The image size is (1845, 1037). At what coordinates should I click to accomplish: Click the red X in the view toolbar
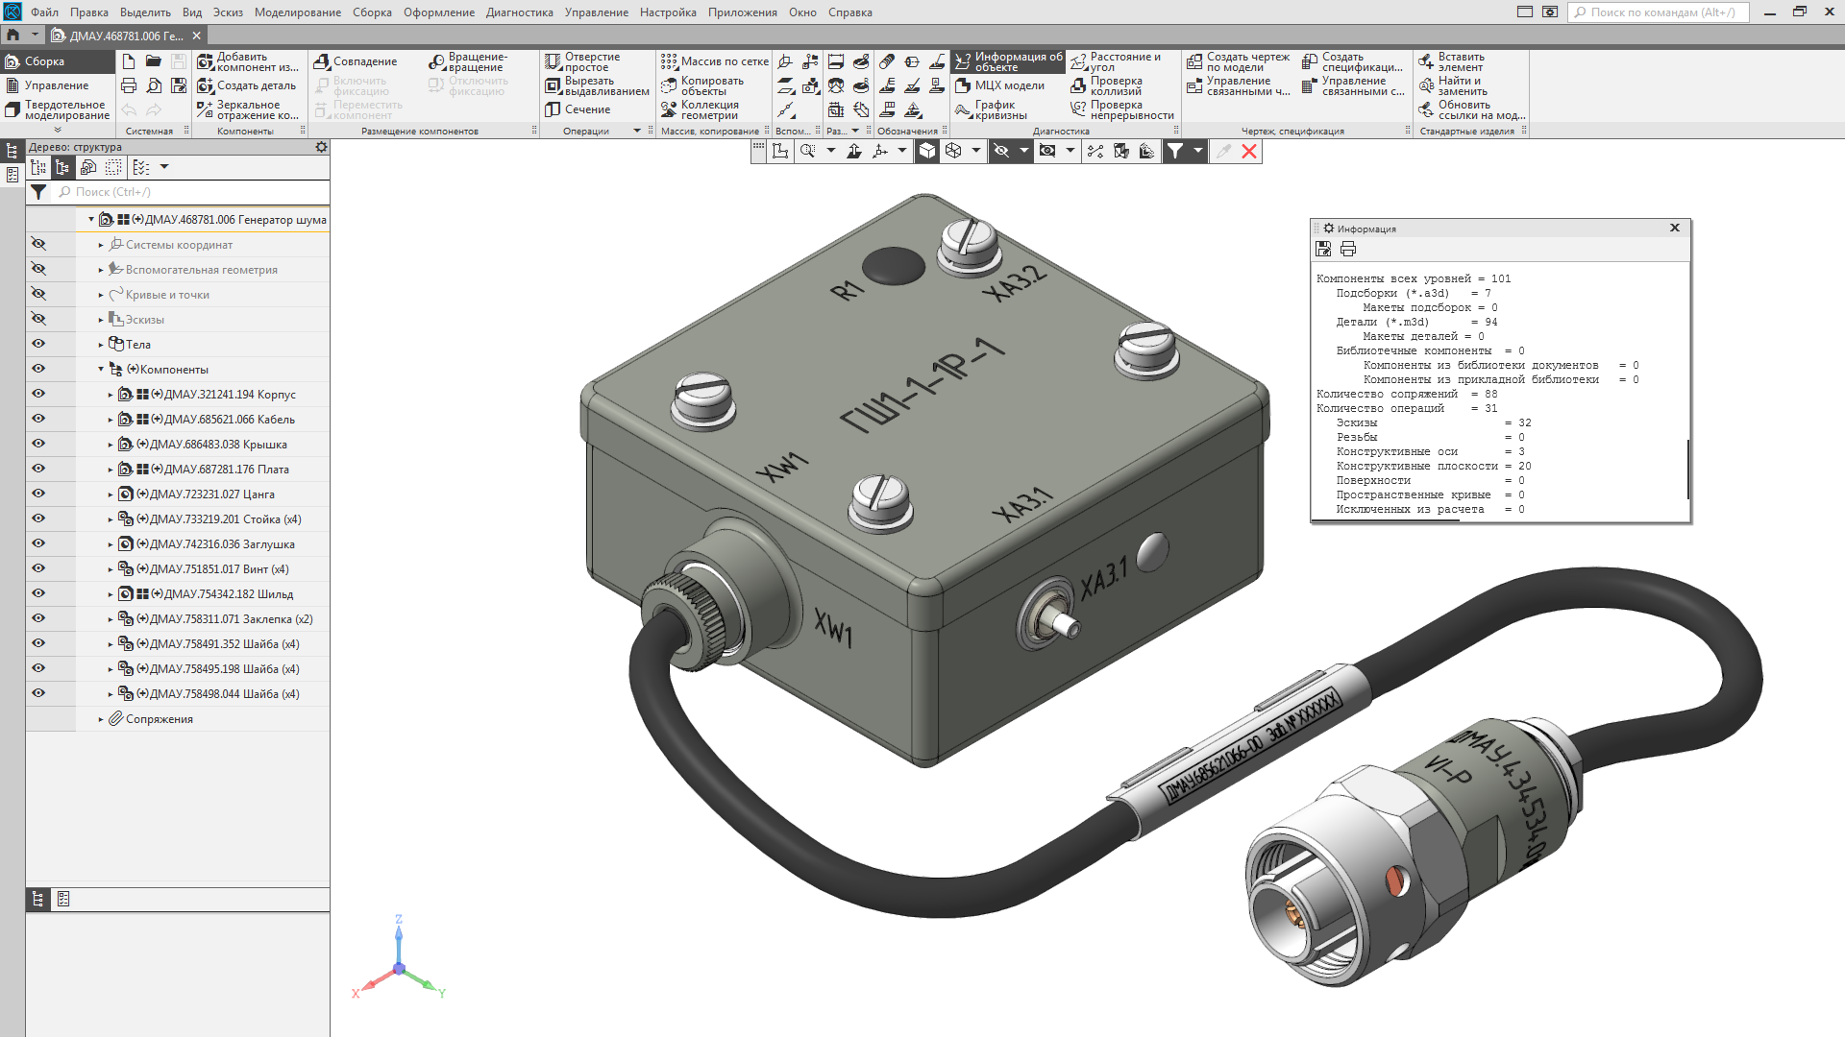pos(1249,151)
